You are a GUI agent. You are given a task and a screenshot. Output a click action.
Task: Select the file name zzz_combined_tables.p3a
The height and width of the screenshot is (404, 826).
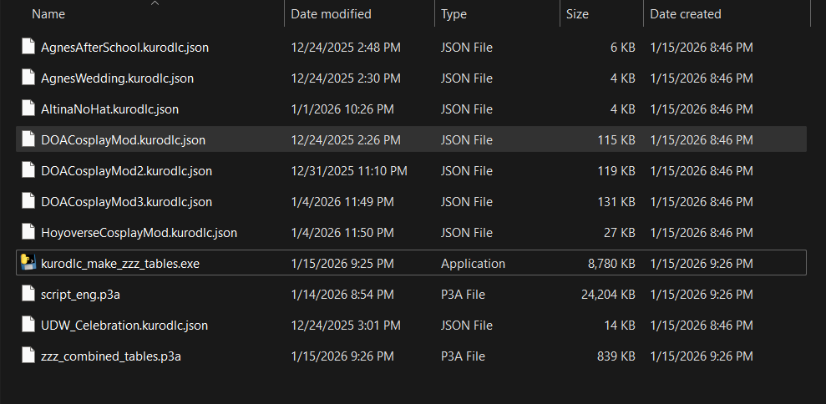pos(111,356)
